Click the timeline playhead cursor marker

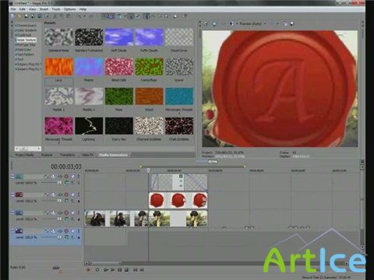point(149,170)
